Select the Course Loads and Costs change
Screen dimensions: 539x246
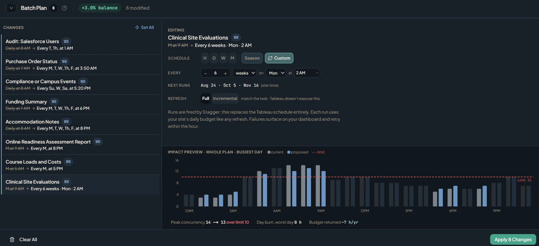click(x=80, y=165)
